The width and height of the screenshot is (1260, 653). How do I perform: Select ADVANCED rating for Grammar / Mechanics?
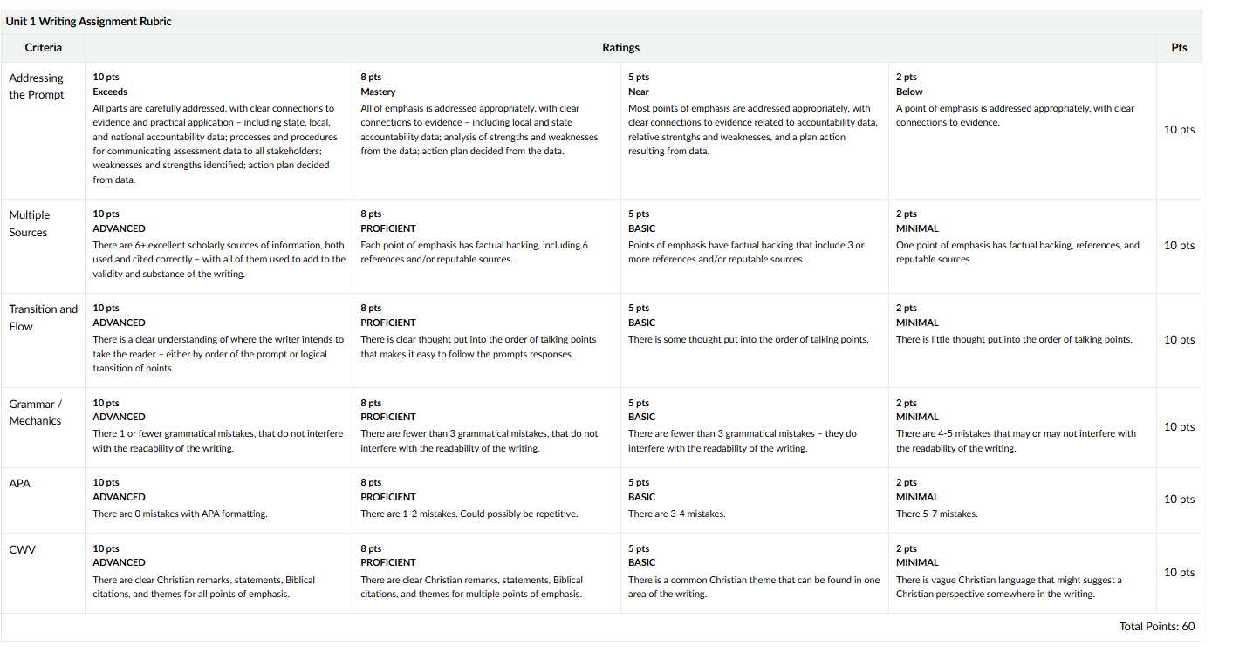pyautogui.click(x=219, y=428)
